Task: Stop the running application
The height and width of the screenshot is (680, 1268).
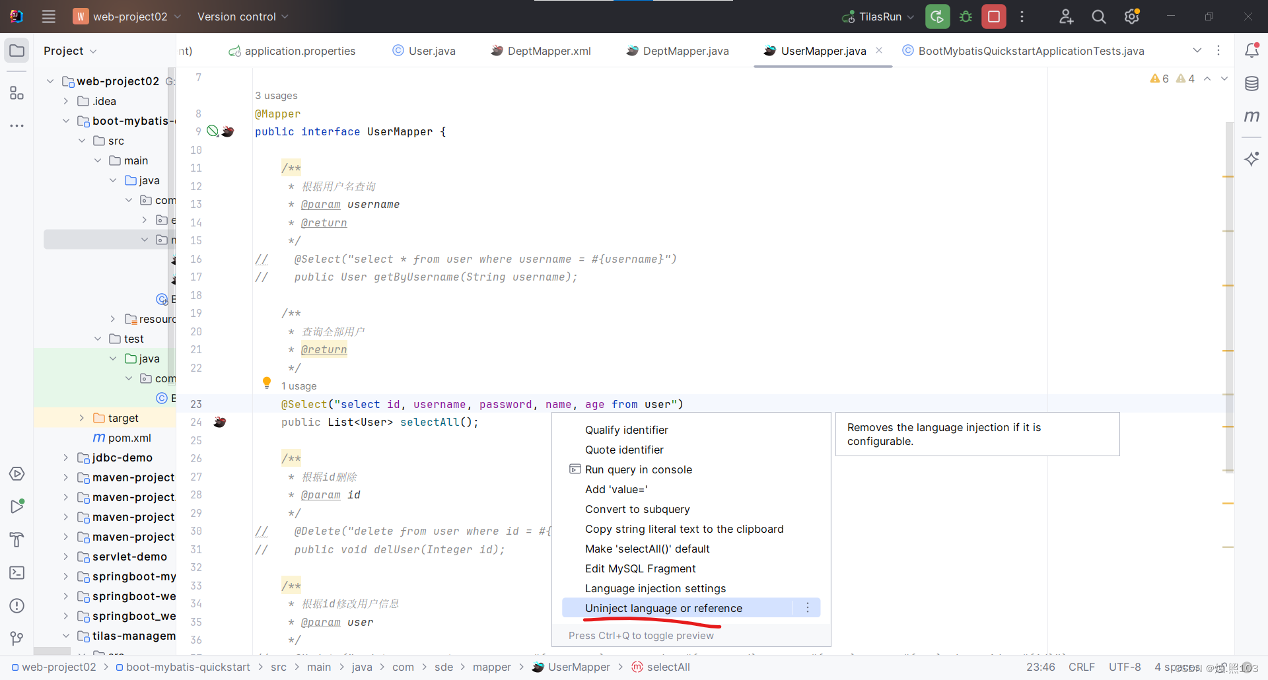Action: click(x=993, y=17)
